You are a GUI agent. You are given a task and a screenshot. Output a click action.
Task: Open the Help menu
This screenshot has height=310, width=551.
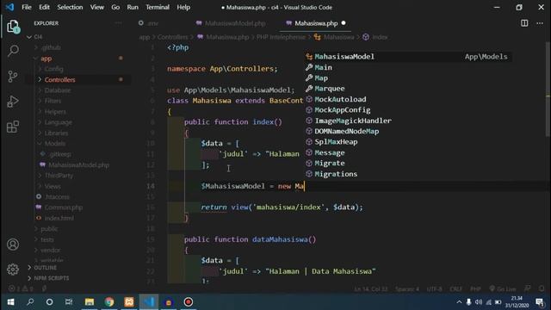point(183,7)
